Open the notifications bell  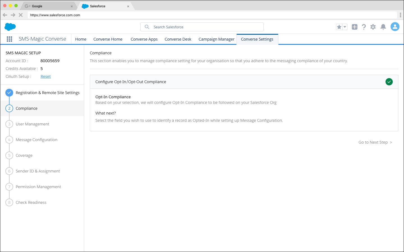pos(383,27)
